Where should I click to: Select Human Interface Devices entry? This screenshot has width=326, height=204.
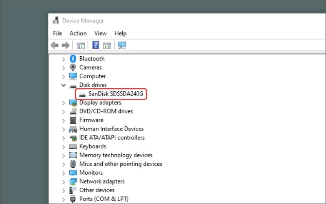pos(111,129)
